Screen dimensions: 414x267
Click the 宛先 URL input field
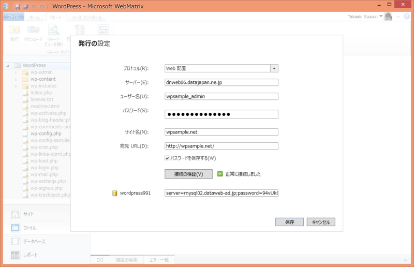pos(221,146)
